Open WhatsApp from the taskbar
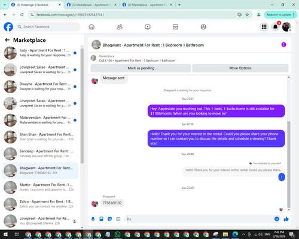299x239 pixels. click(x=117, y=234)
